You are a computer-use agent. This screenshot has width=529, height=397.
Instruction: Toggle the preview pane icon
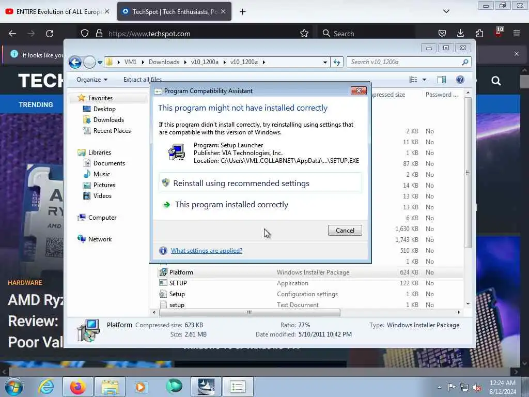point(442,80)
